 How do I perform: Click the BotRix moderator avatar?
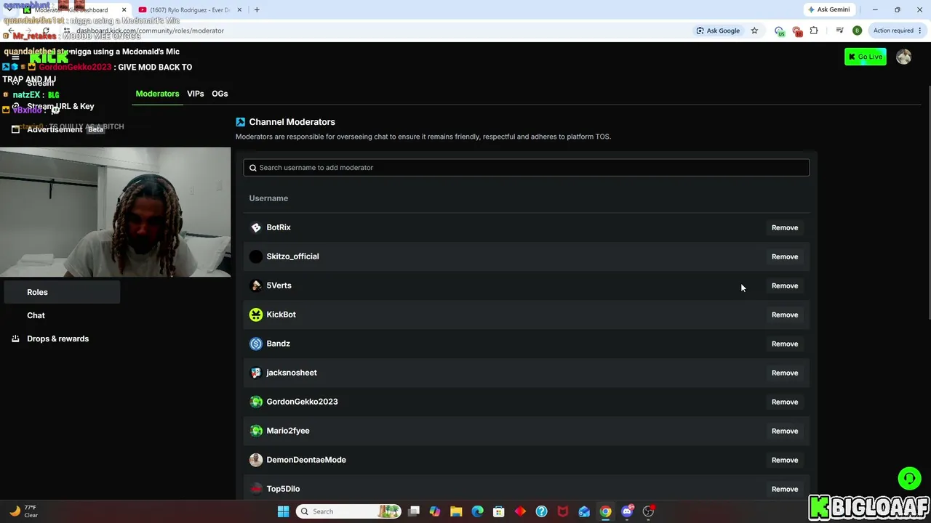click(256, 227)
